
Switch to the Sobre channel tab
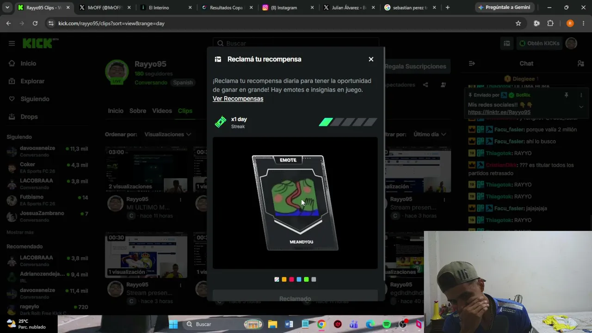(x=138, y=111)
